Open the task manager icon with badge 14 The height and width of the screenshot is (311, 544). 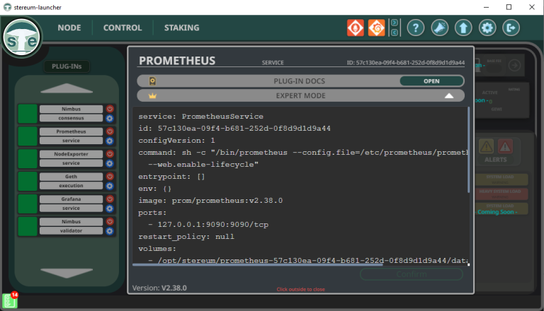click(10, 300)
